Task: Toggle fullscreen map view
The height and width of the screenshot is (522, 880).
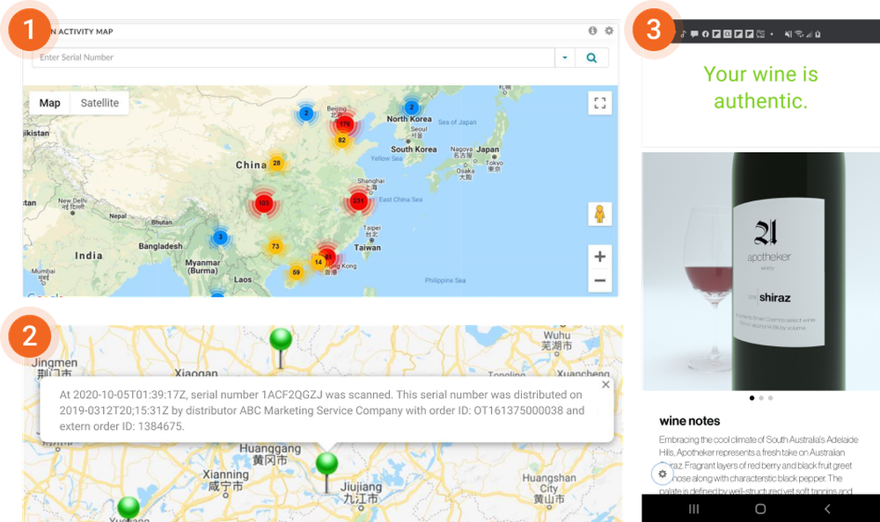Action: pyautogui.click(x=600, y=103)
